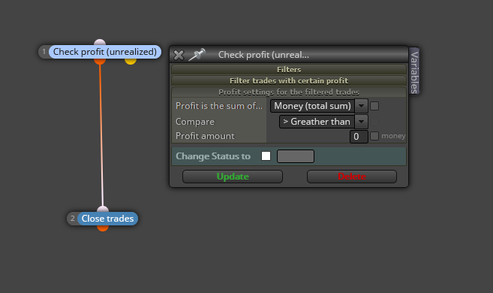Screen dimensions: 493x293
Task: Enable the Change Status to checkbox
Action: 266,156
